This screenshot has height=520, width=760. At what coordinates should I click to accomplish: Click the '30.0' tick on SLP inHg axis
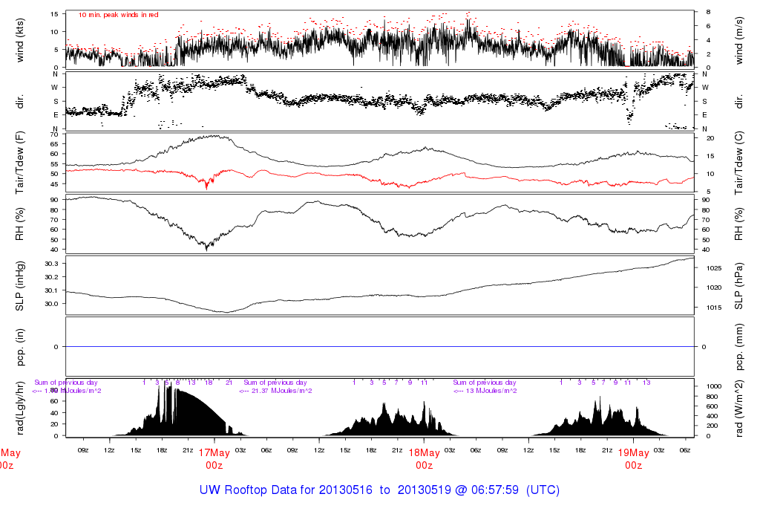(51, 304)
